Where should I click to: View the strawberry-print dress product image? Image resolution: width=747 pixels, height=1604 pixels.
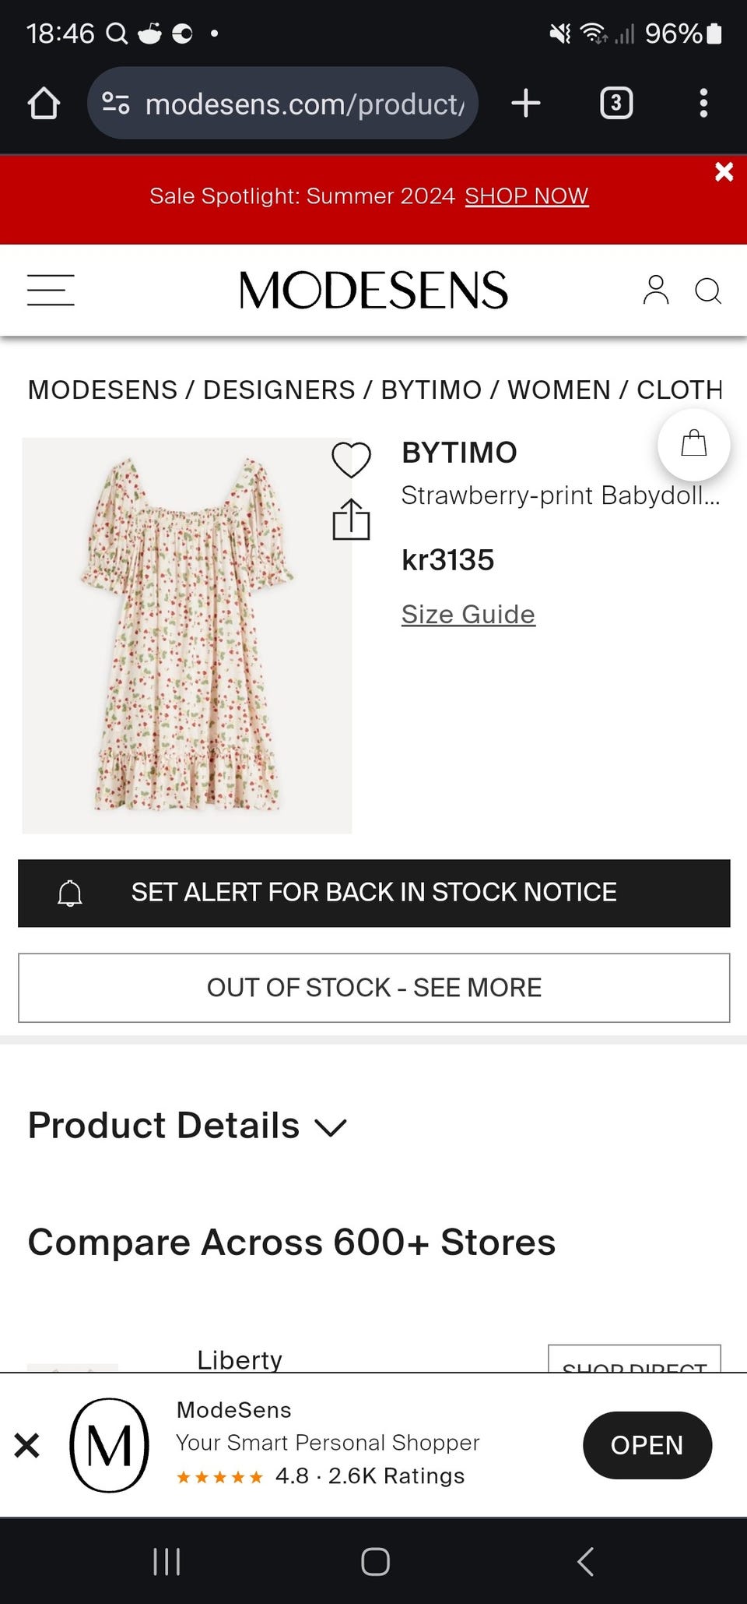[187, 635]
